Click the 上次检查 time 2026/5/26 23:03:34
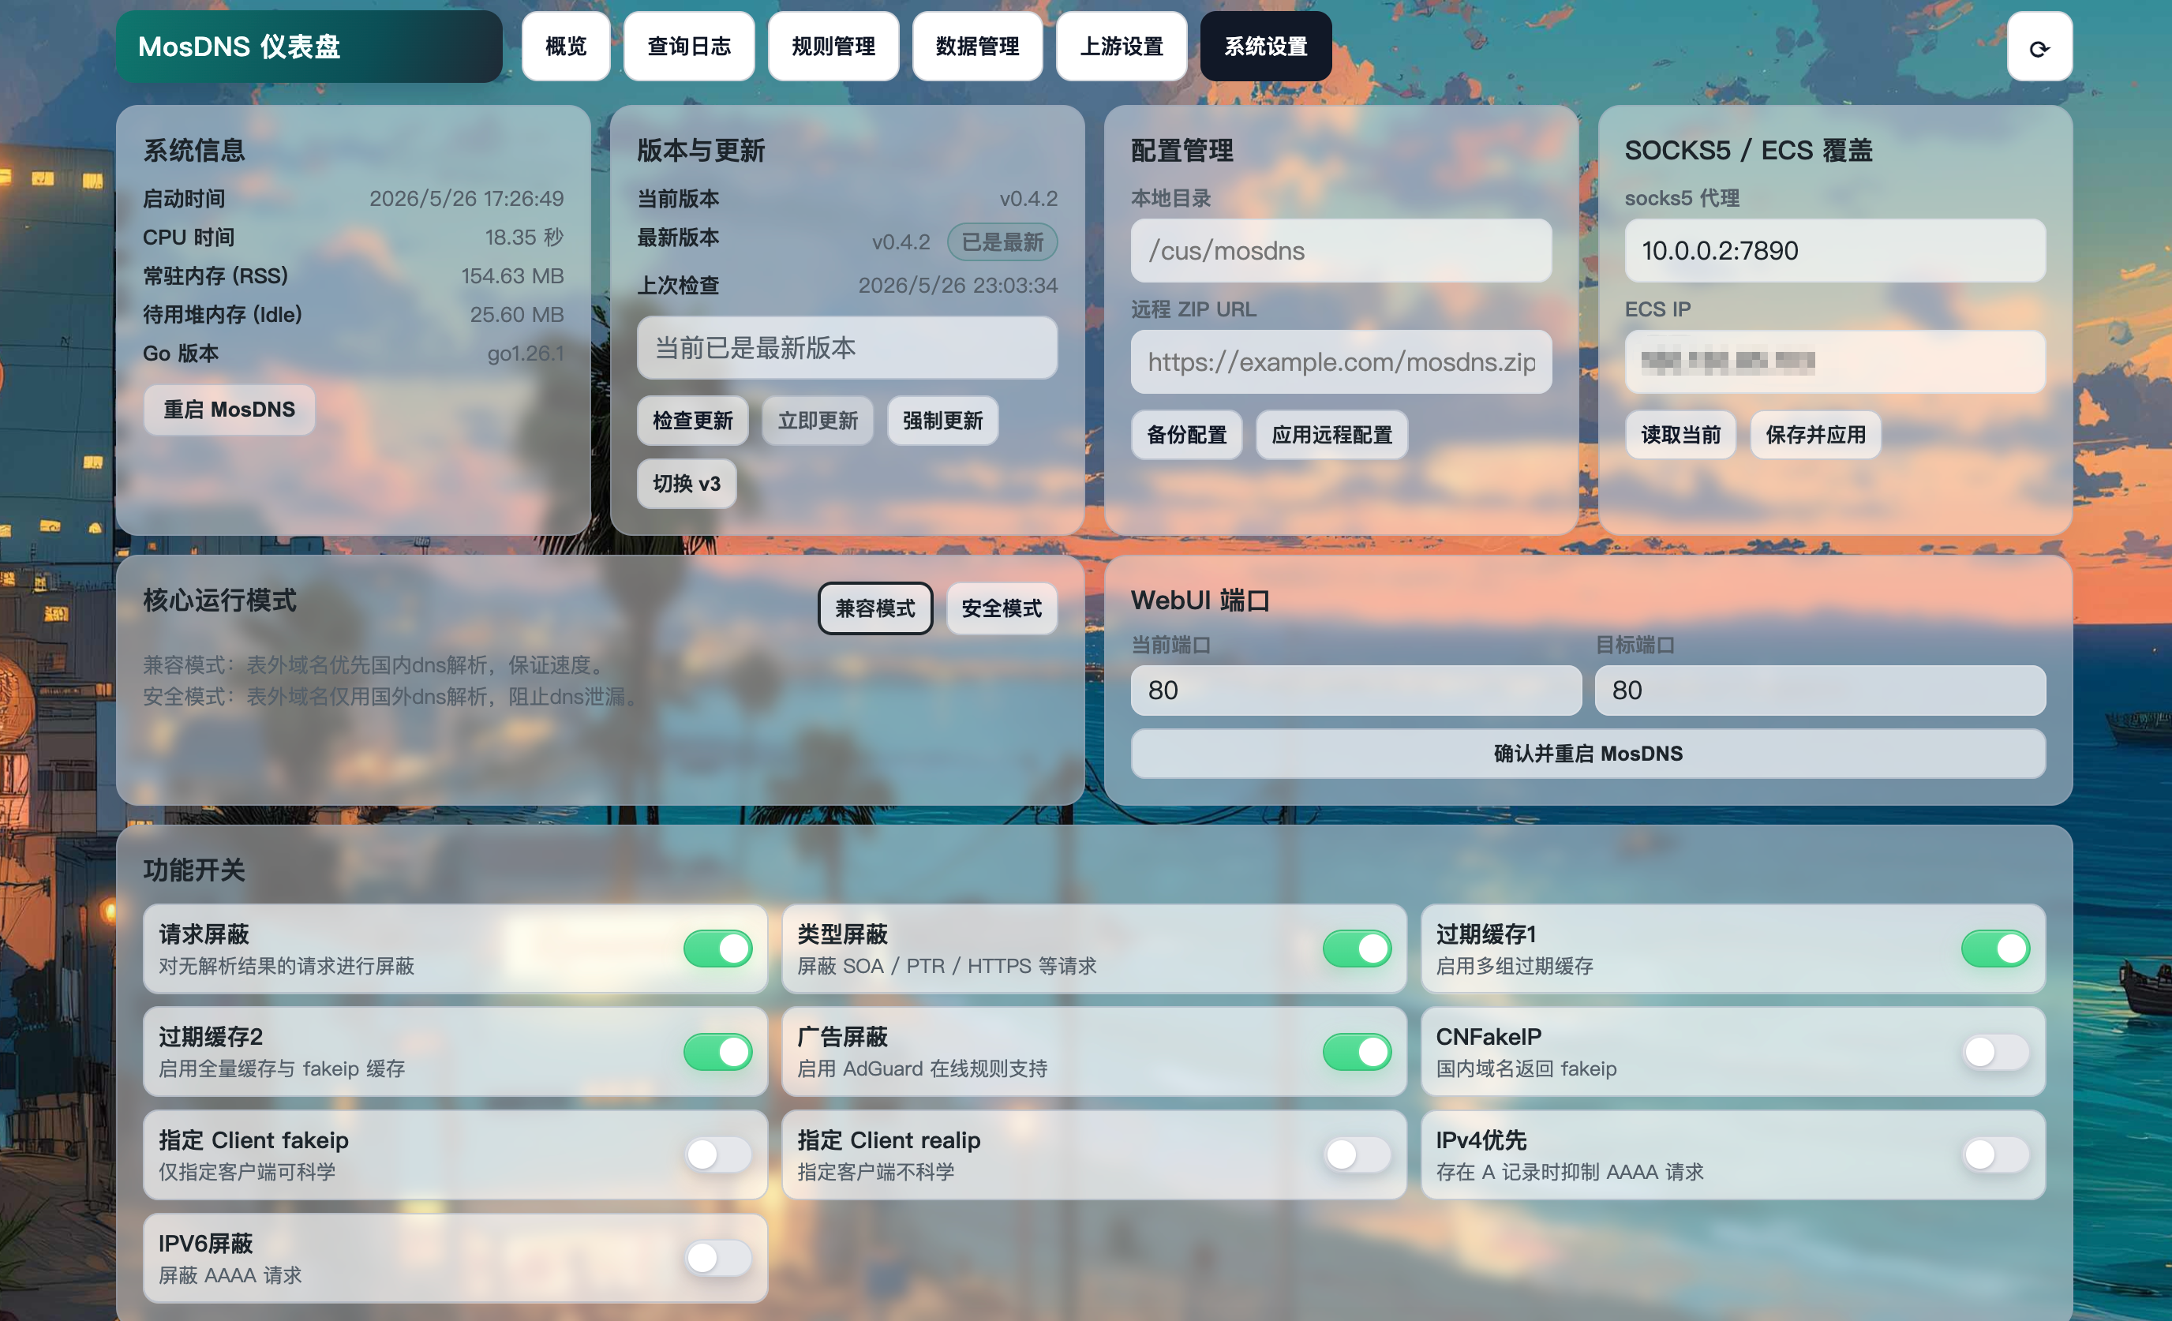The image size is (2172, 1321). tap(957, 286)
